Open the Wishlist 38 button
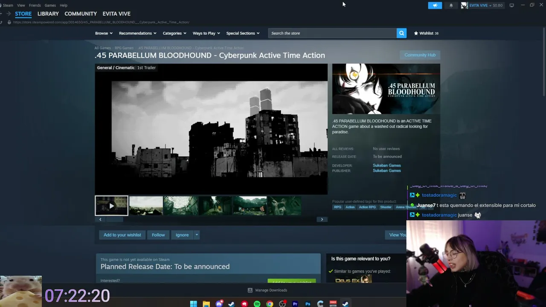Image resolution: width=546 pixels, height=307 pixels. point(426,33)
